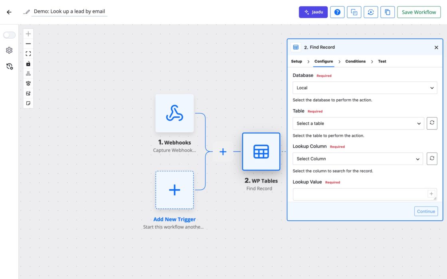Switch to the Conditions tab
This screenshot has height=279, width=447.
[355, 61]
